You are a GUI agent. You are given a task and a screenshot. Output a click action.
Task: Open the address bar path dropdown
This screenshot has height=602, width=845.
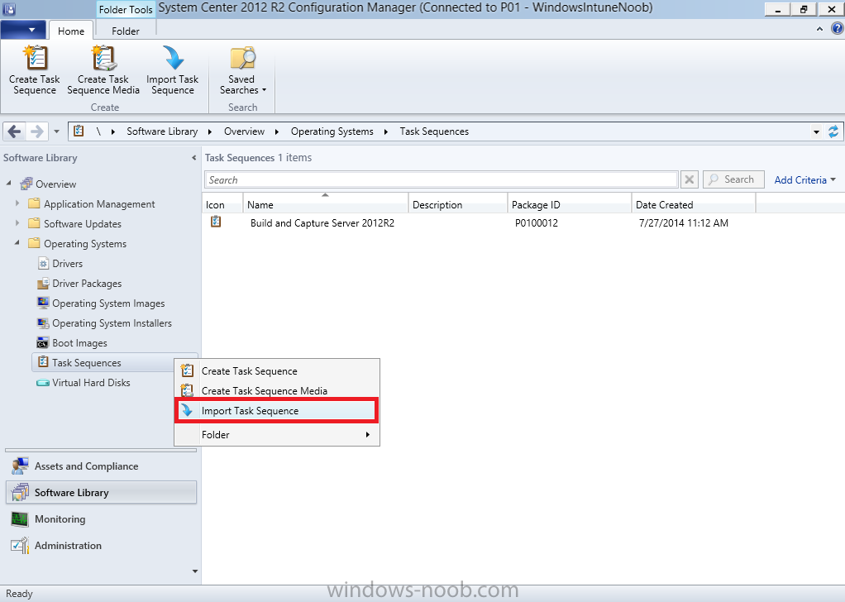[x=816, y=131]
